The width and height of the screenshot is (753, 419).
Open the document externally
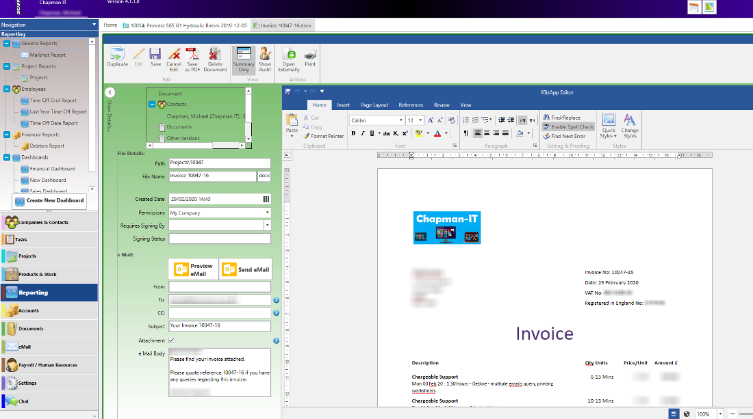coord(288,58)
